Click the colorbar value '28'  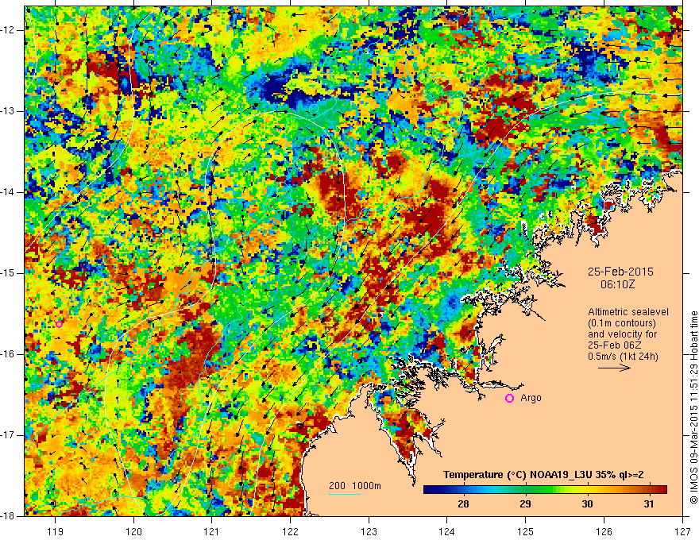point(463,504)
